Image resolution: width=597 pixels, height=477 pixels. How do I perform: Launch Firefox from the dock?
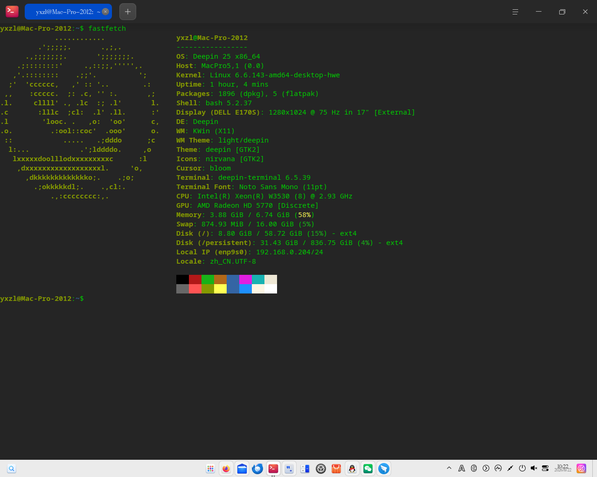226,469
